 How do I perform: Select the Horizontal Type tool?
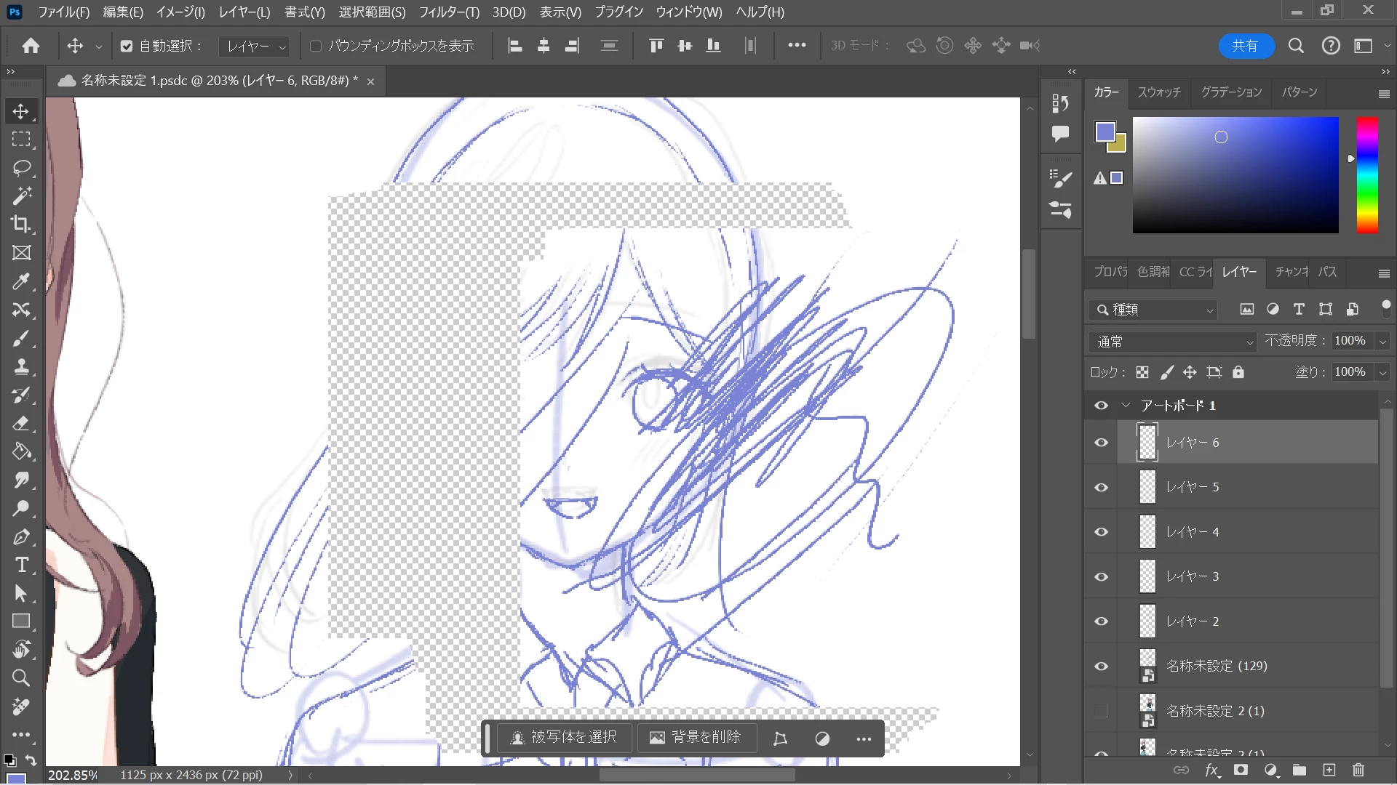21,565
